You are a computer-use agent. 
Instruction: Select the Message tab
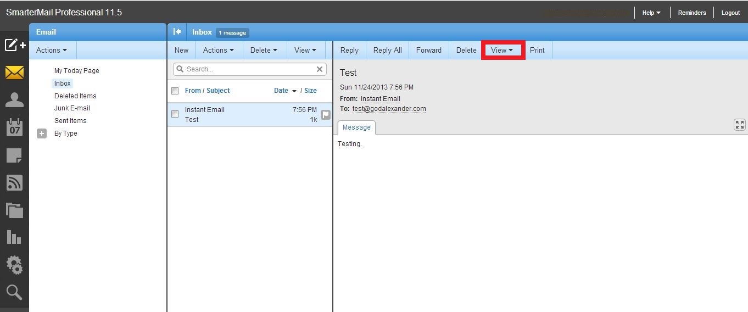(x=356, y=127)
